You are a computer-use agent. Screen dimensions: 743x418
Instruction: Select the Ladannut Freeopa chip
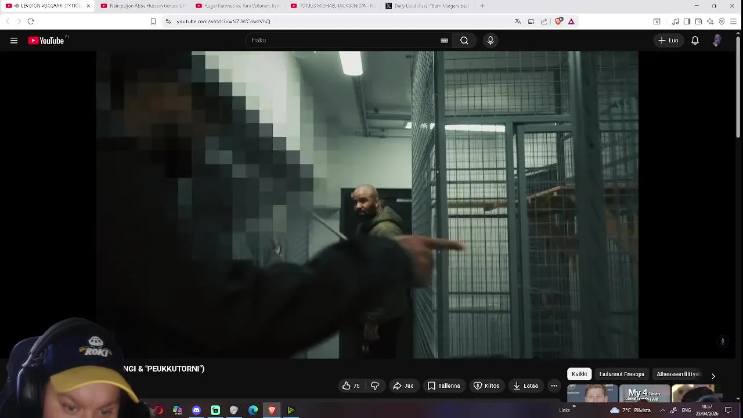tap(622, 374)
